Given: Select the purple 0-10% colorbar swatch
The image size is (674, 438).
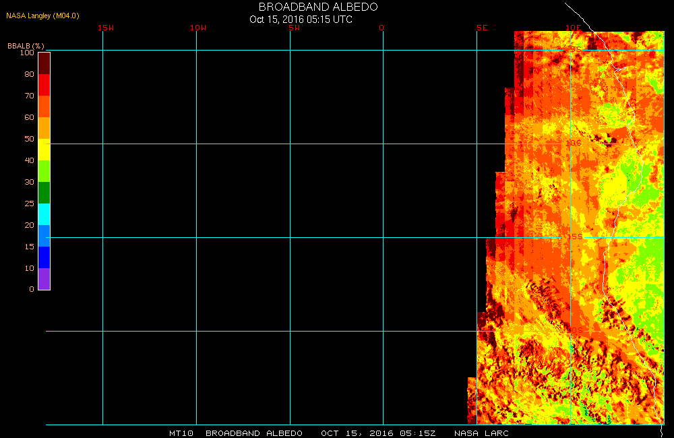Looking at the screenshot, I should tap(44, 279).
